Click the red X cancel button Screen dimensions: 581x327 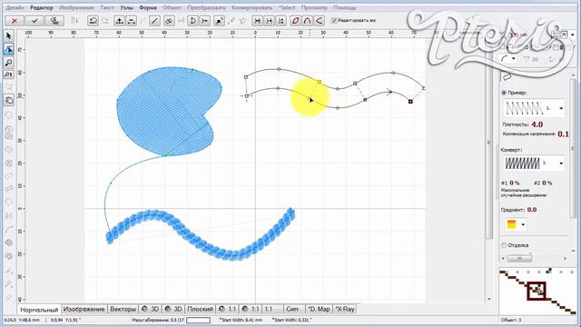pyautogui.click(x=15, y=21)
